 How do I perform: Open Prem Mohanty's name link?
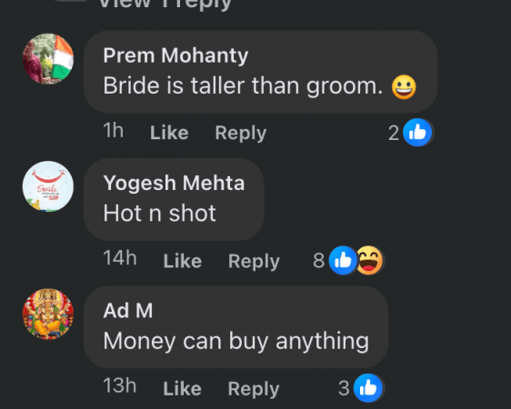point(175,55)
